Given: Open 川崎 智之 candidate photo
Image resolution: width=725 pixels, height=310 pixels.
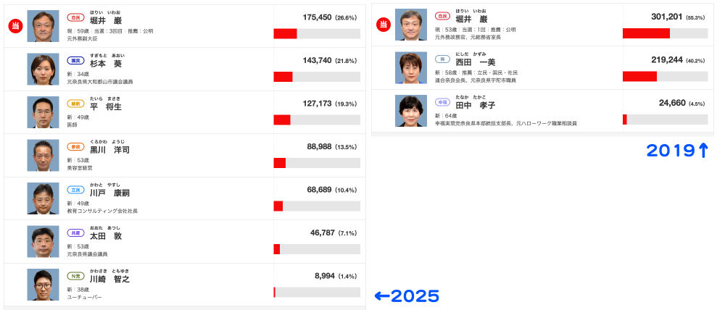Looking at the screenshot, I should pos(43,285).
